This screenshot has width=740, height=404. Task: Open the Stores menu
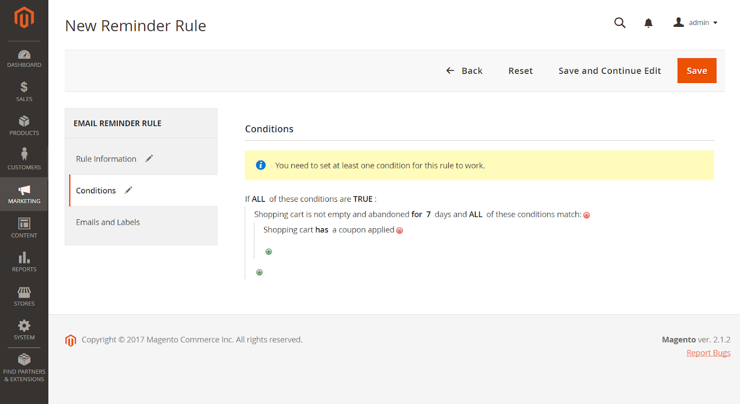point(24,296)
